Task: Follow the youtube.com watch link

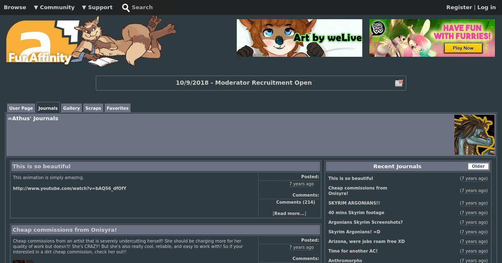Action: point(69,189)
